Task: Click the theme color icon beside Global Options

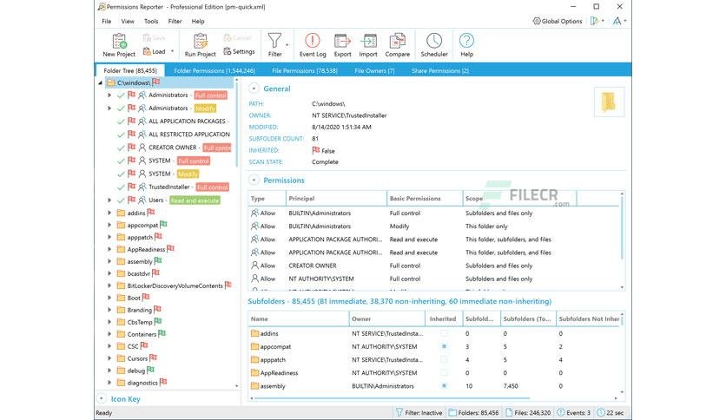Action: [x=595, y=21]
